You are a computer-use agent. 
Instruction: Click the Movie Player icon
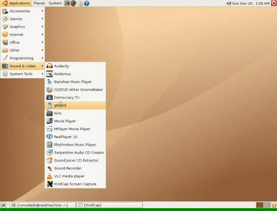[50, 121]
